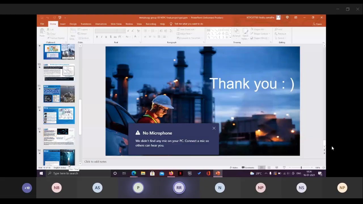Open the font name combo box
Viewport: 363px width, 204px height.
pyautogui.click(x=105, y=31)
